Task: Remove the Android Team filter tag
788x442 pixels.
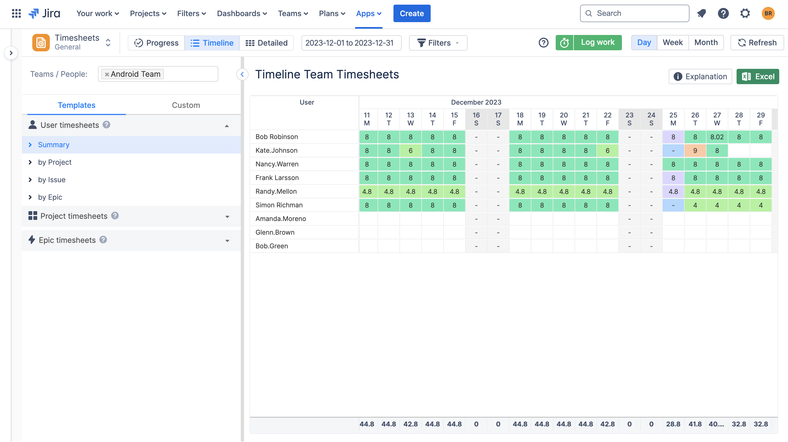Action: [107, 74]
